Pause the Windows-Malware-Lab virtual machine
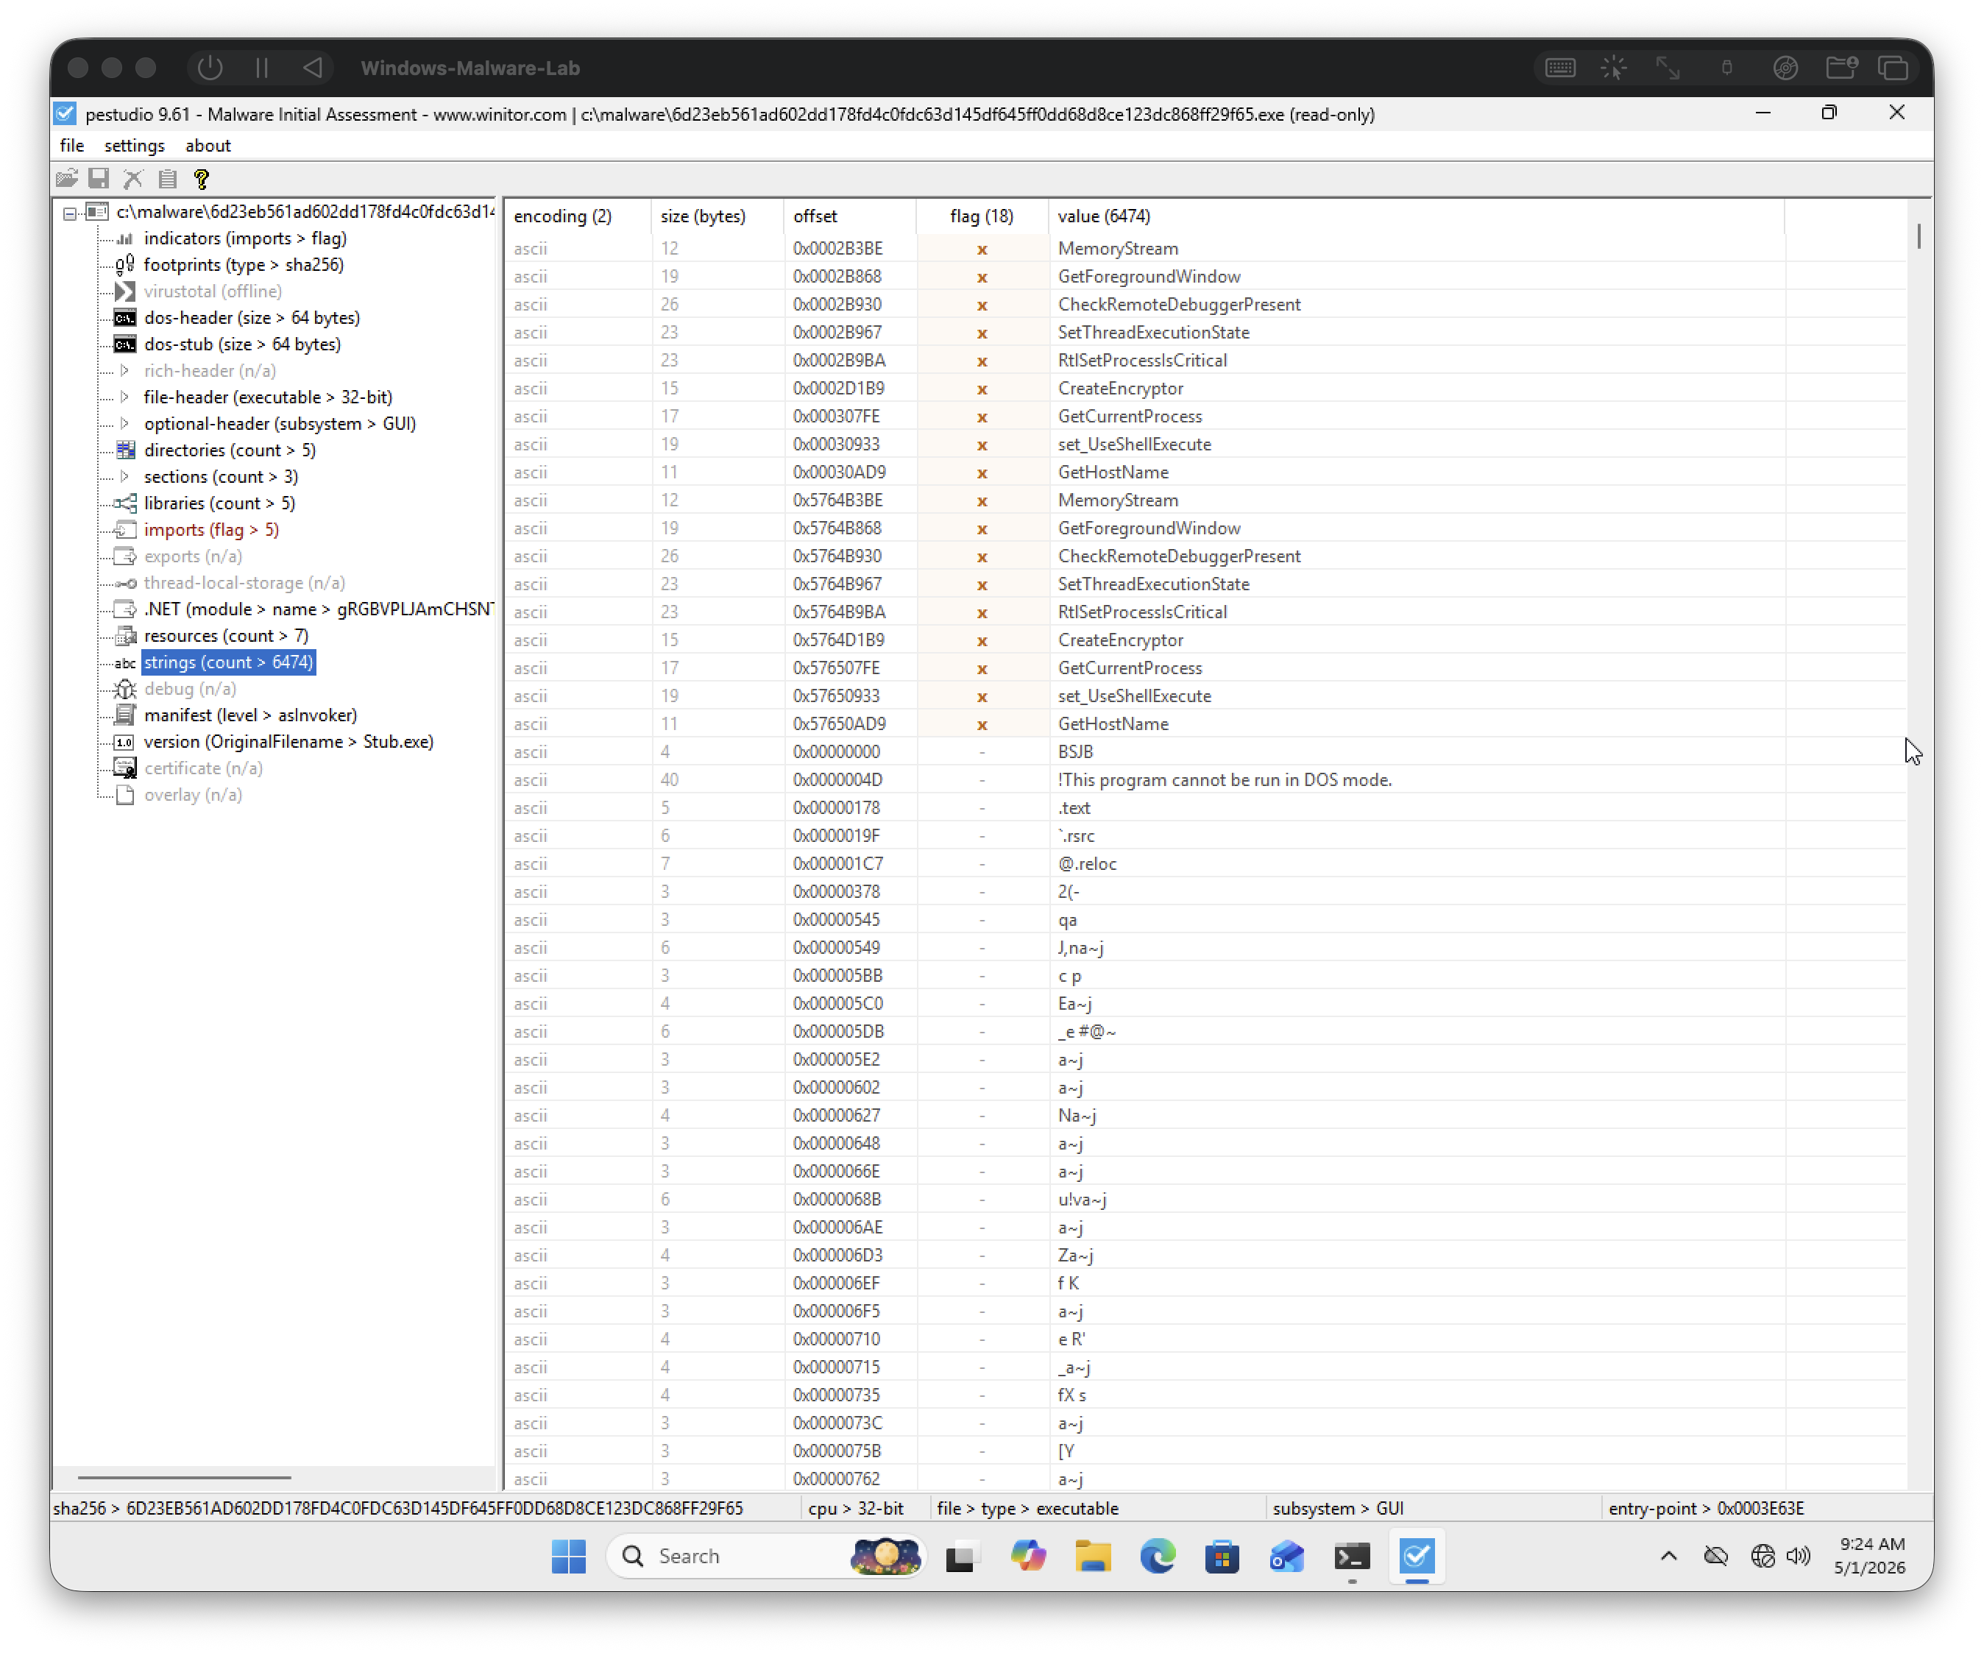Viewport: 1984px width, 1653px height. pos(262,68)
